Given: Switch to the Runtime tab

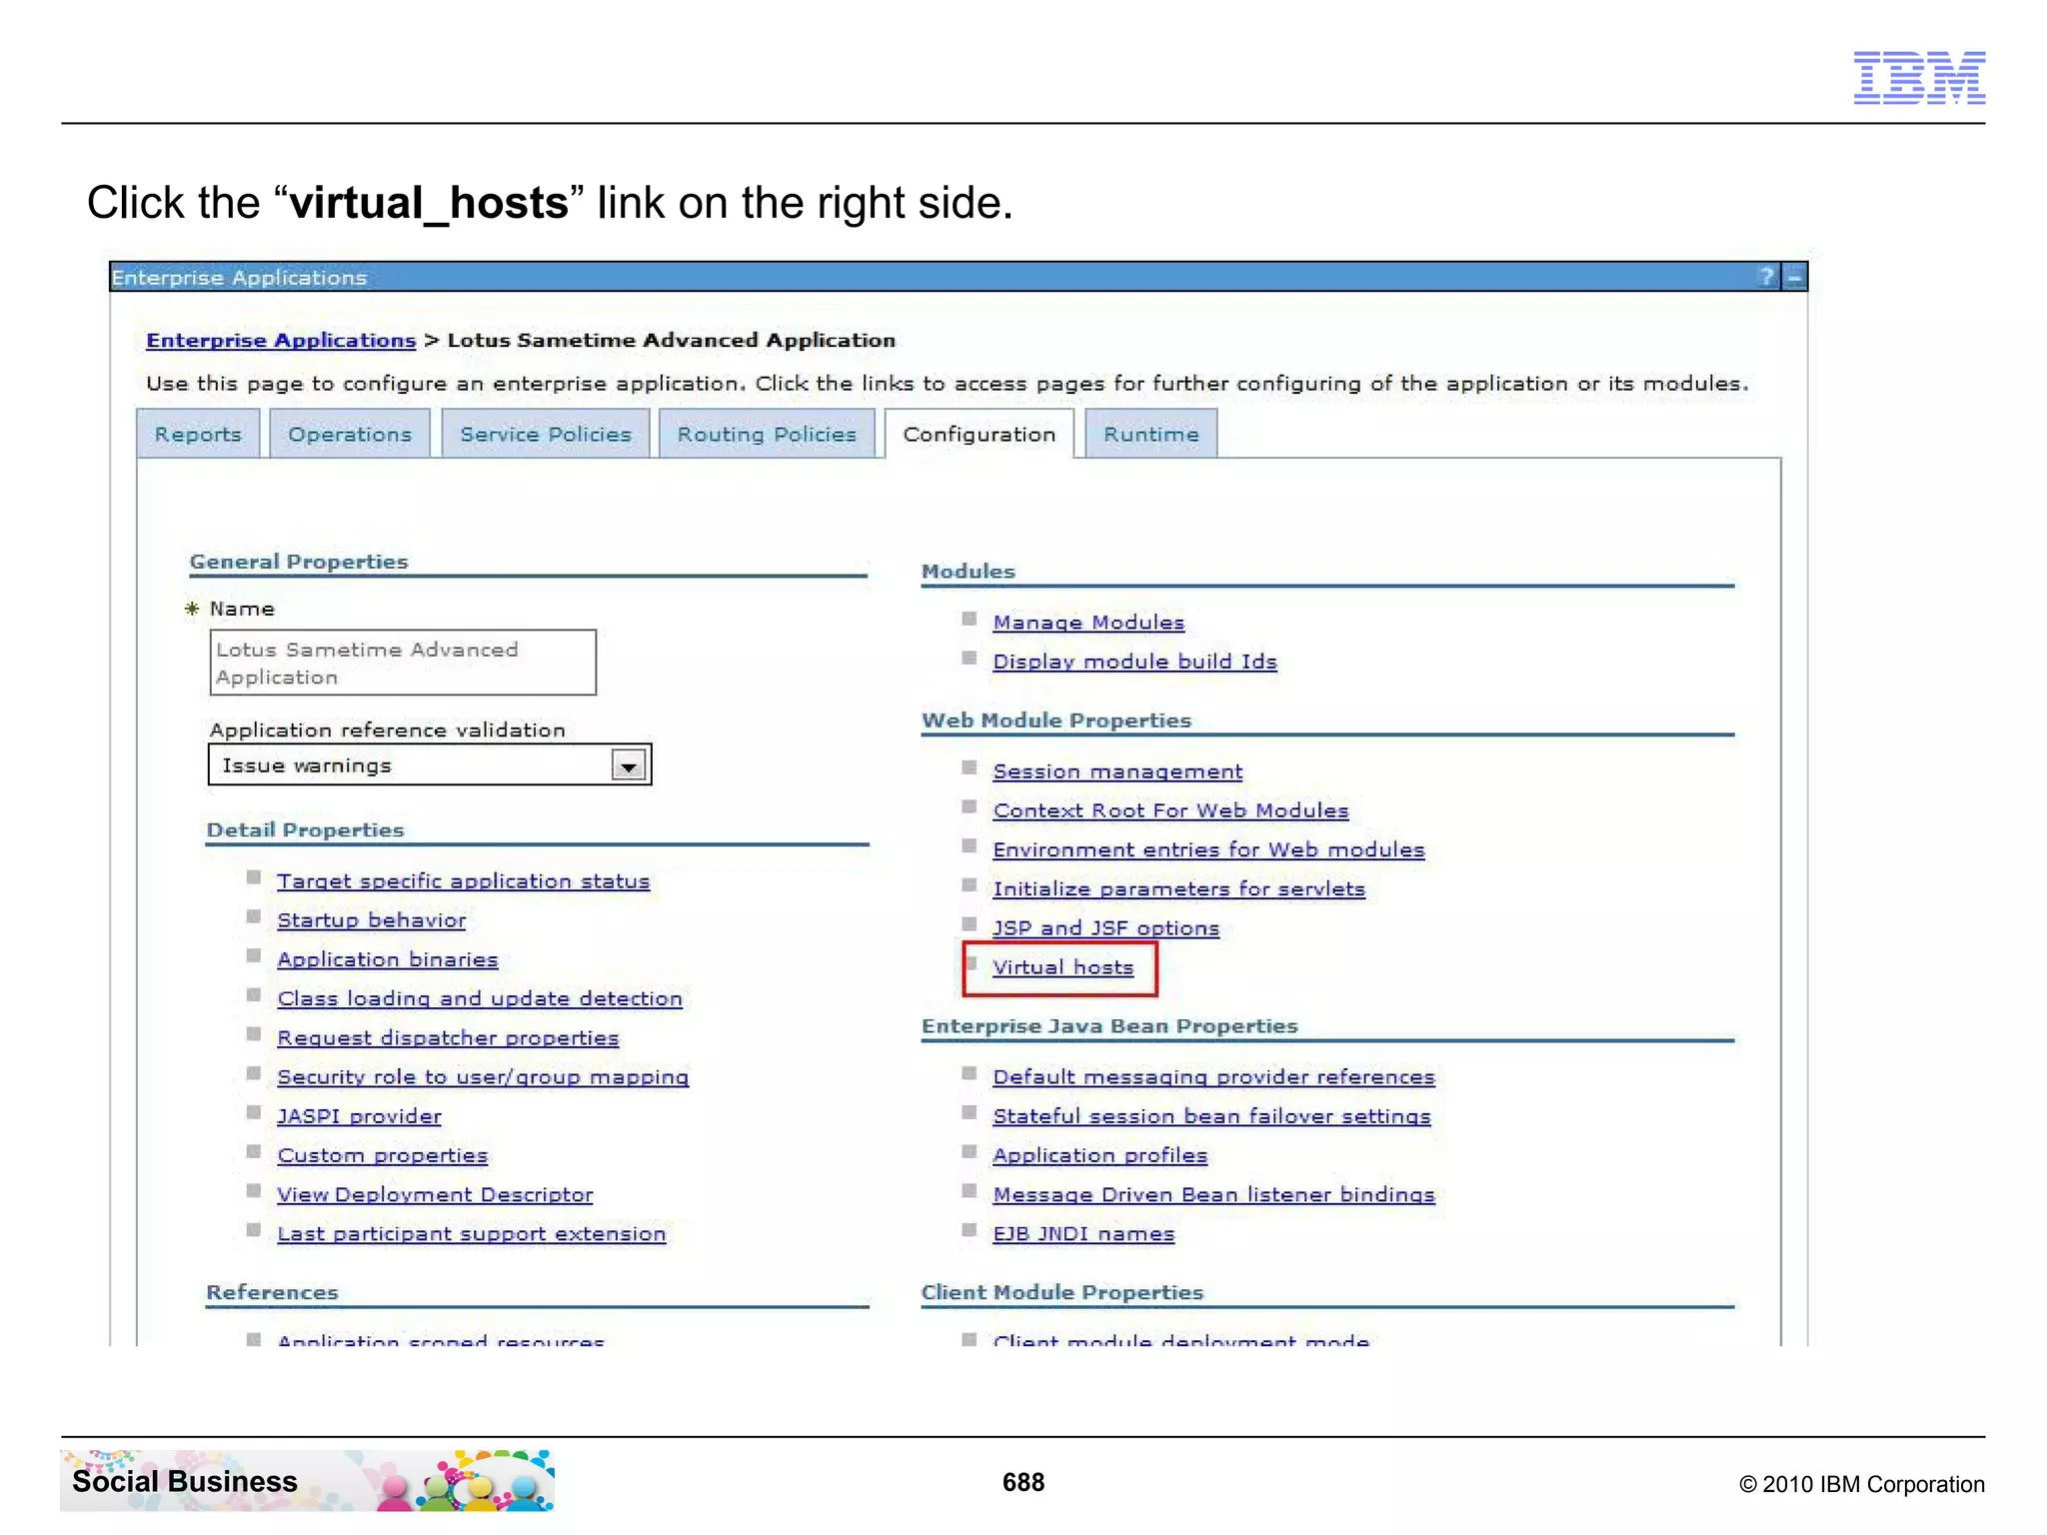Looking at the screenshot, I should click(1151, 435).
